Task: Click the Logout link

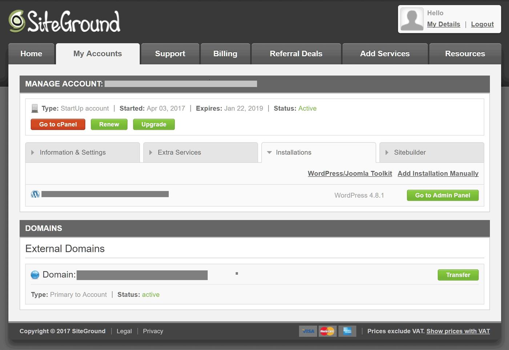Action: pos(482,24)
